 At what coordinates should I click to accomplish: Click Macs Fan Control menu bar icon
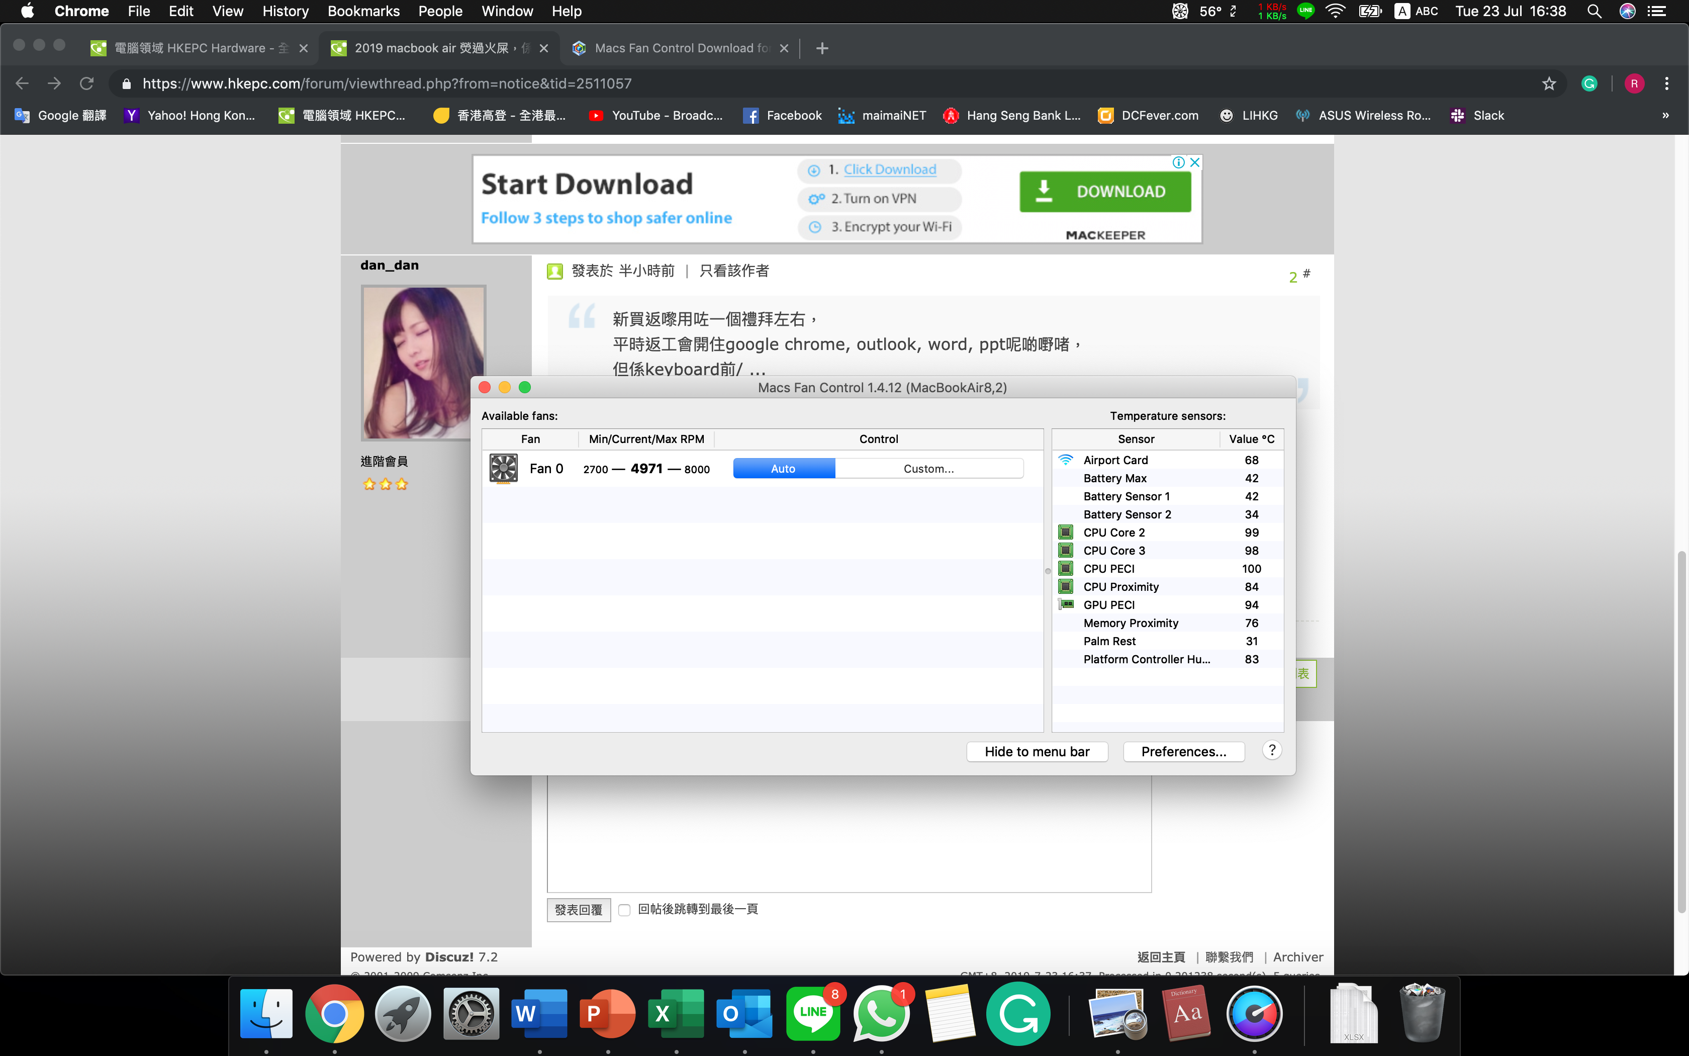click(1180, 11)
